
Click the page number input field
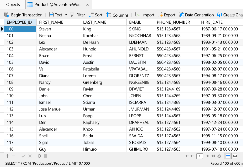200,156
